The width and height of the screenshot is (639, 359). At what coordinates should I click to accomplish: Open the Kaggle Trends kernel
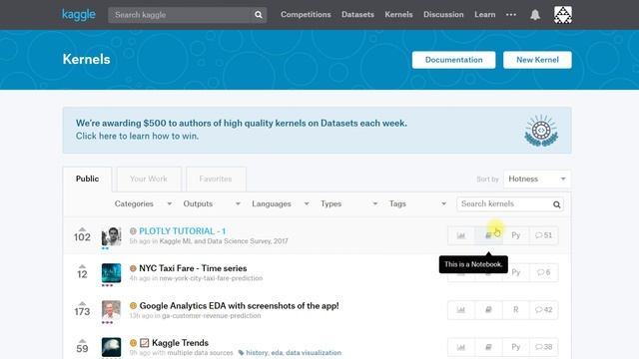coord(180,343)
